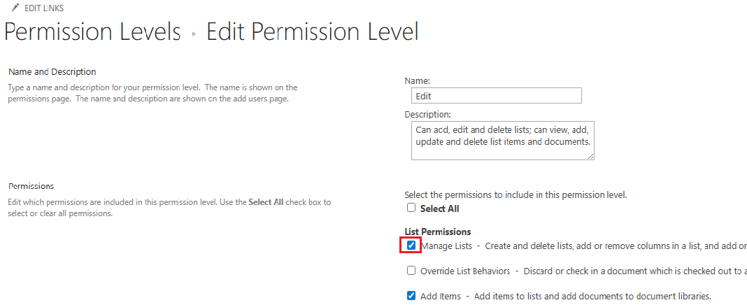Click the Add Items label text

pos(440,296)
